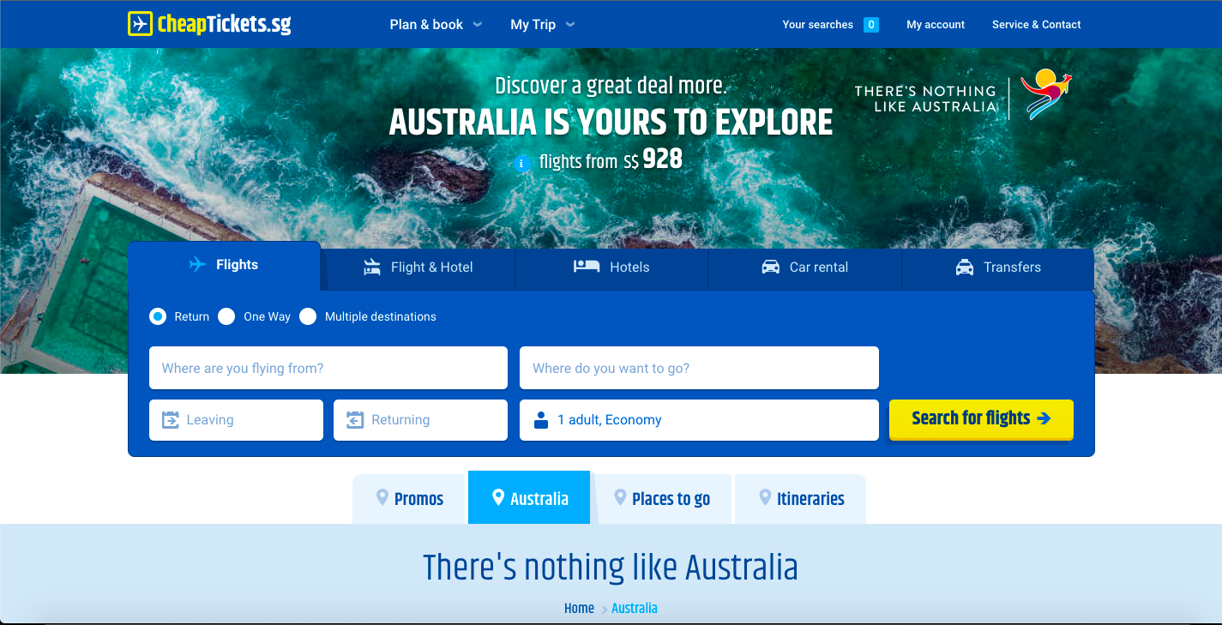Click the person icon in passengers field
This screenshot has width=1222, height=625.
(x=541, y=420)
